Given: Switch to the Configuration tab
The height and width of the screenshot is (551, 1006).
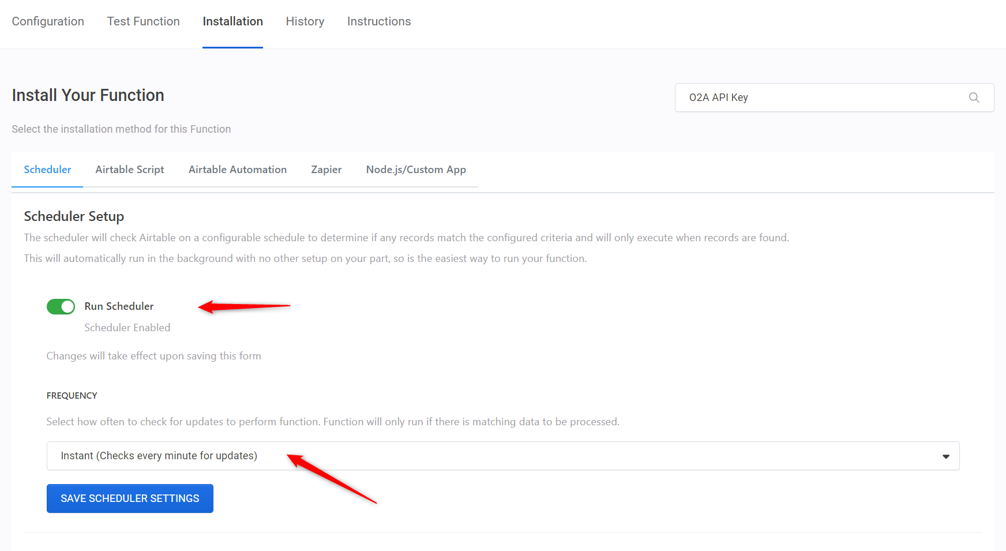Looking at the screenshot, I should click(48, 21).
